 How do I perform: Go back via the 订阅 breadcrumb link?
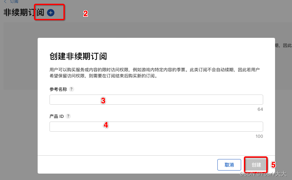(11, 1)
